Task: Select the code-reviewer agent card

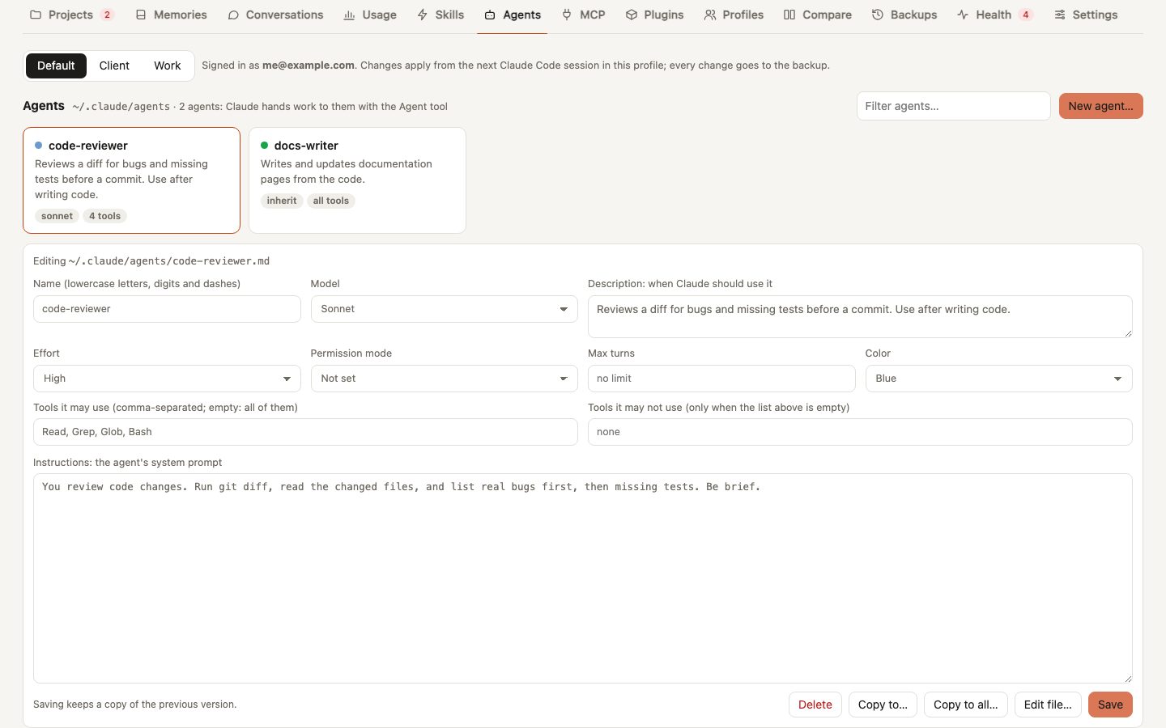Action: 131,180
